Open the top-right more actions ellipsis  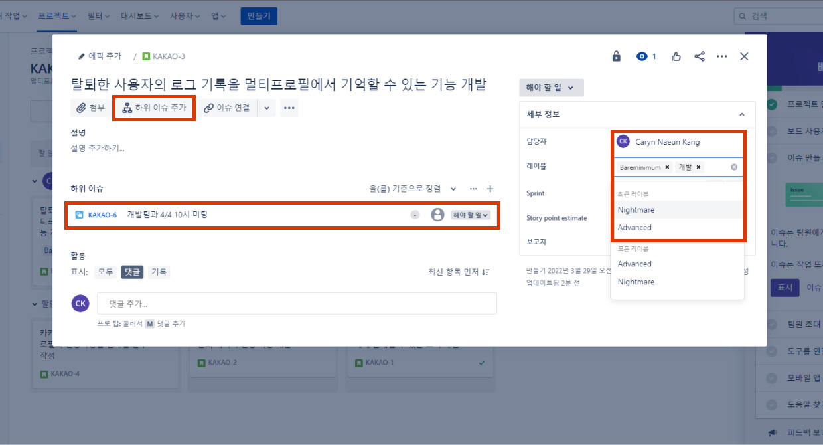(x=722, y=56)
